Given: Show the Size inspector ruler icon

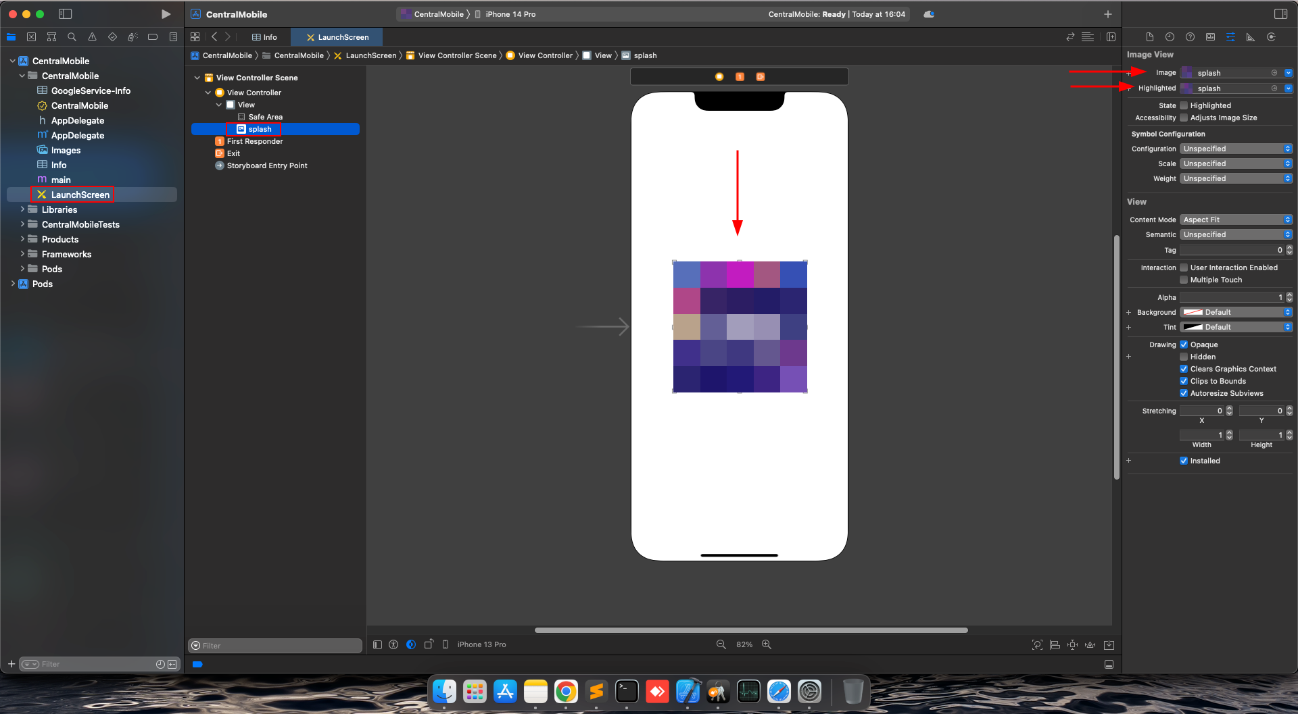Looking at the screenshot, I should coord(1251,37).
